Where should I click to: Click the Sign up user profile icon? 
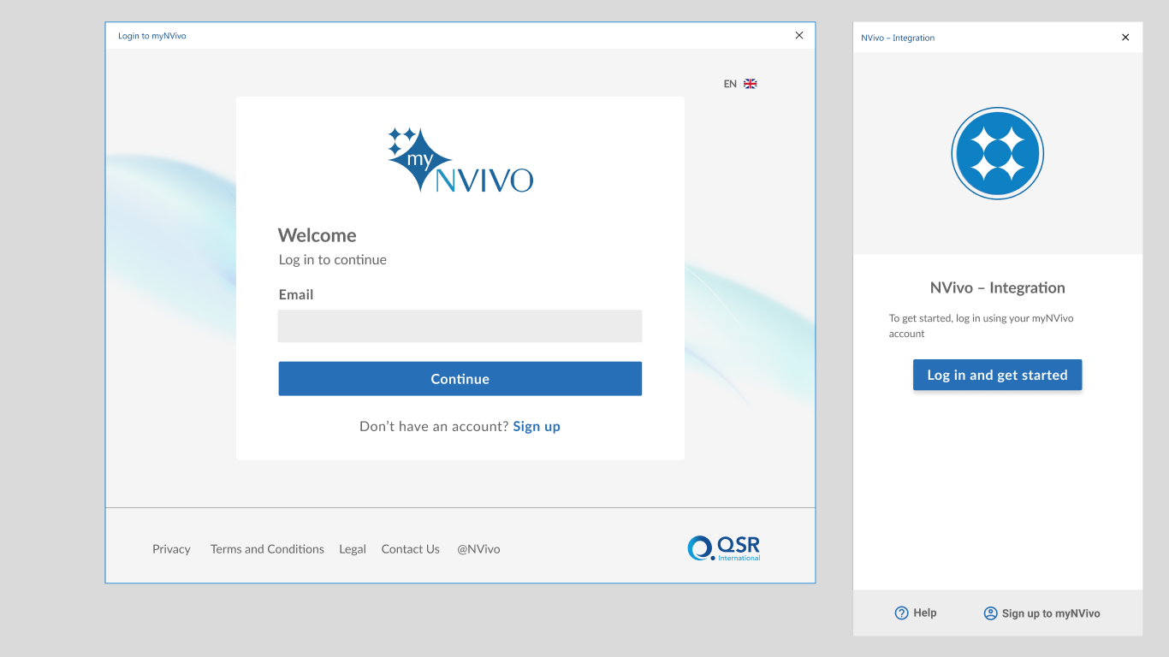[991, 613]
